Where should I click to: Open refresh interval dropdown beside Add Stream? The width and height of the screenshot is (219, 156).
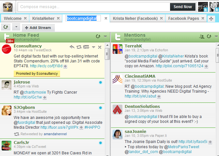pos(16,27)
